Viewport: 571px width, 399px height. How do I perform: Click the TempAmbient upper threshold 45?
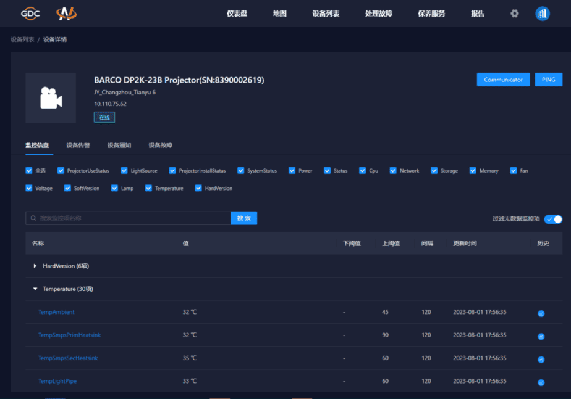pos(385,312)
